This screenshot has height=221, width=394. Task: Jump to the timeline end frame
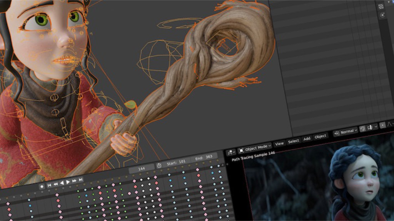[x=81, y=180]
